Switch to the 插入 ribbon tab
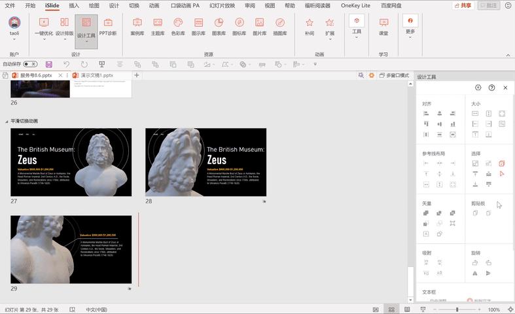The width and height of the screenshot is (515, 314). pyautogui.click(x=74, y=5)
